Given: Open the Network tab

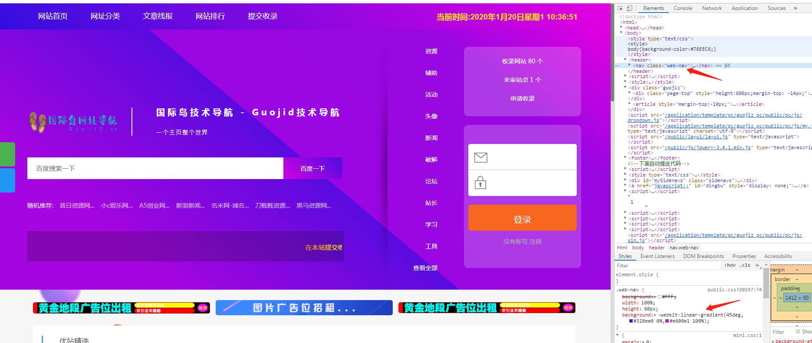Looking at the screenshot, I should [x=712, y=8].
